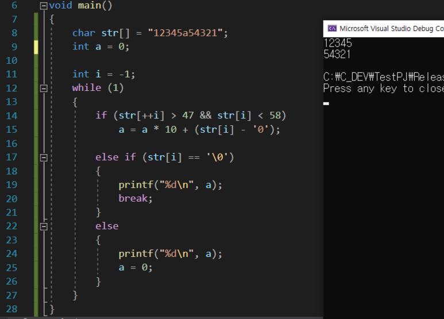444x319 pixels.
Task: Click the console path line starting 'C:₩C_DEV'
Action: (384, 78)
